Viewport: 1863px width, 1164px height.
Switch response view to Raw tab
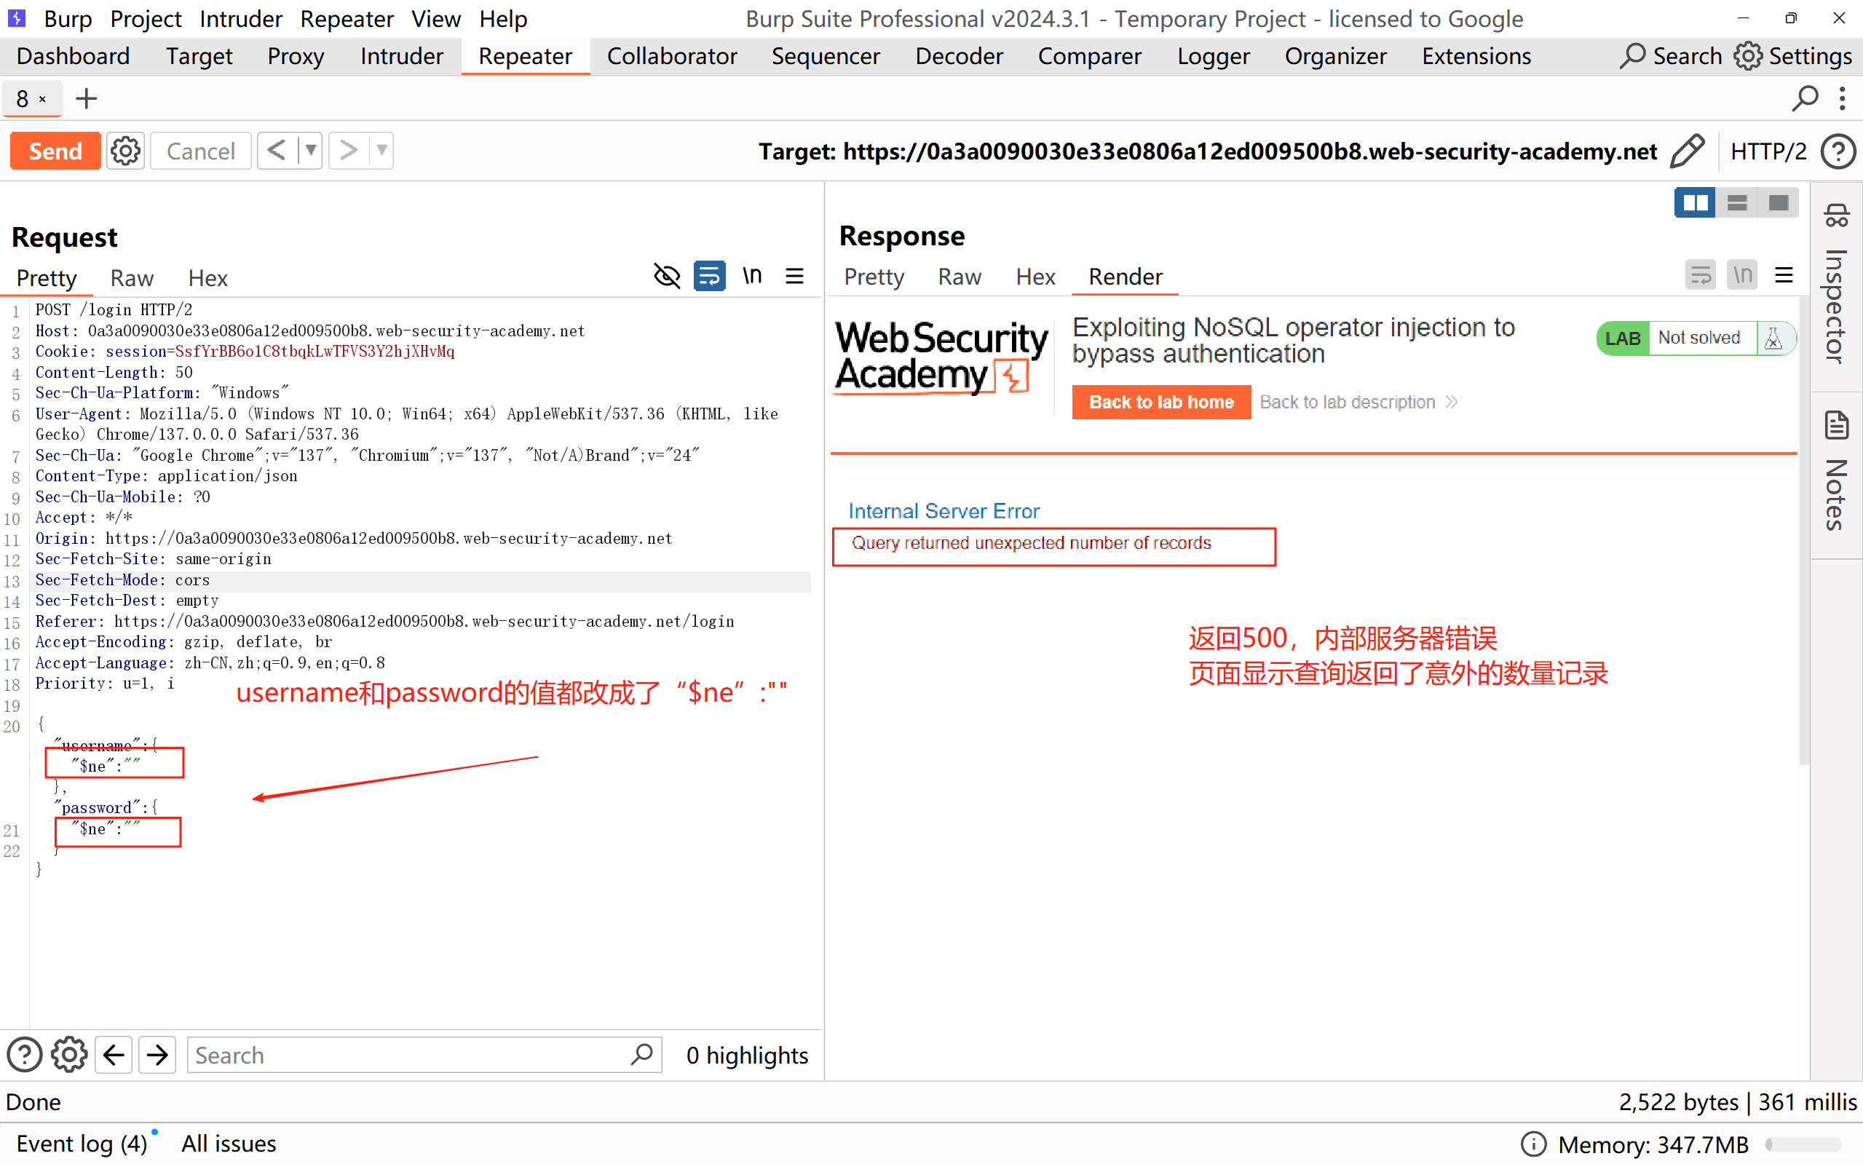point(960,277)
